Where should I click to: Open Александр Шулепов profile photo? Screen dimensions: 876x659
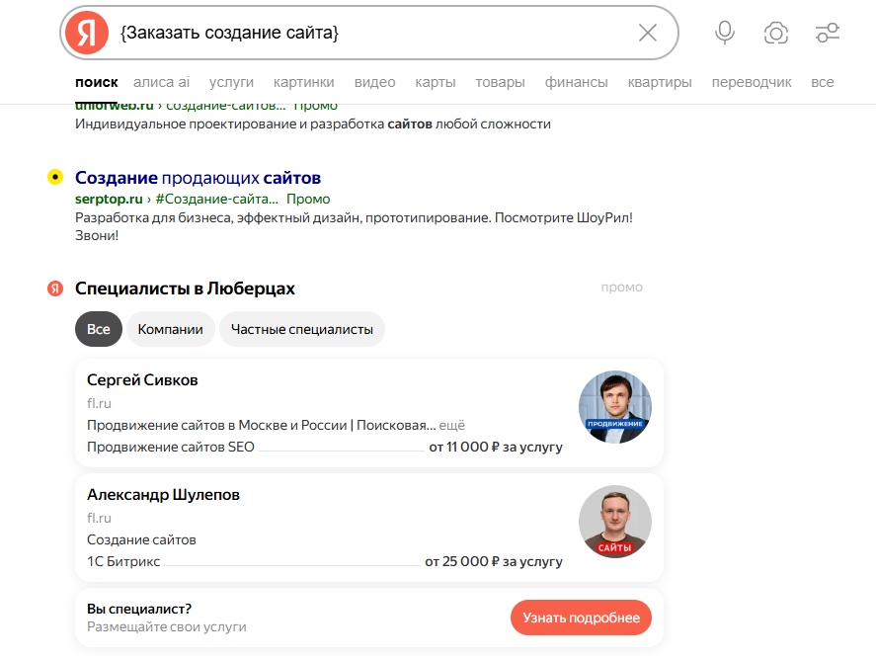615,522
